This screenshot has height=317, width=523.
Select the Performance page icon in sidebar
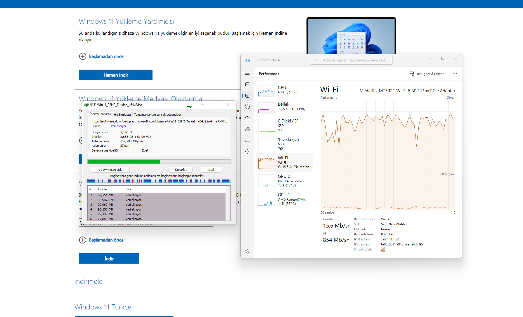click(x=247, y=96)
